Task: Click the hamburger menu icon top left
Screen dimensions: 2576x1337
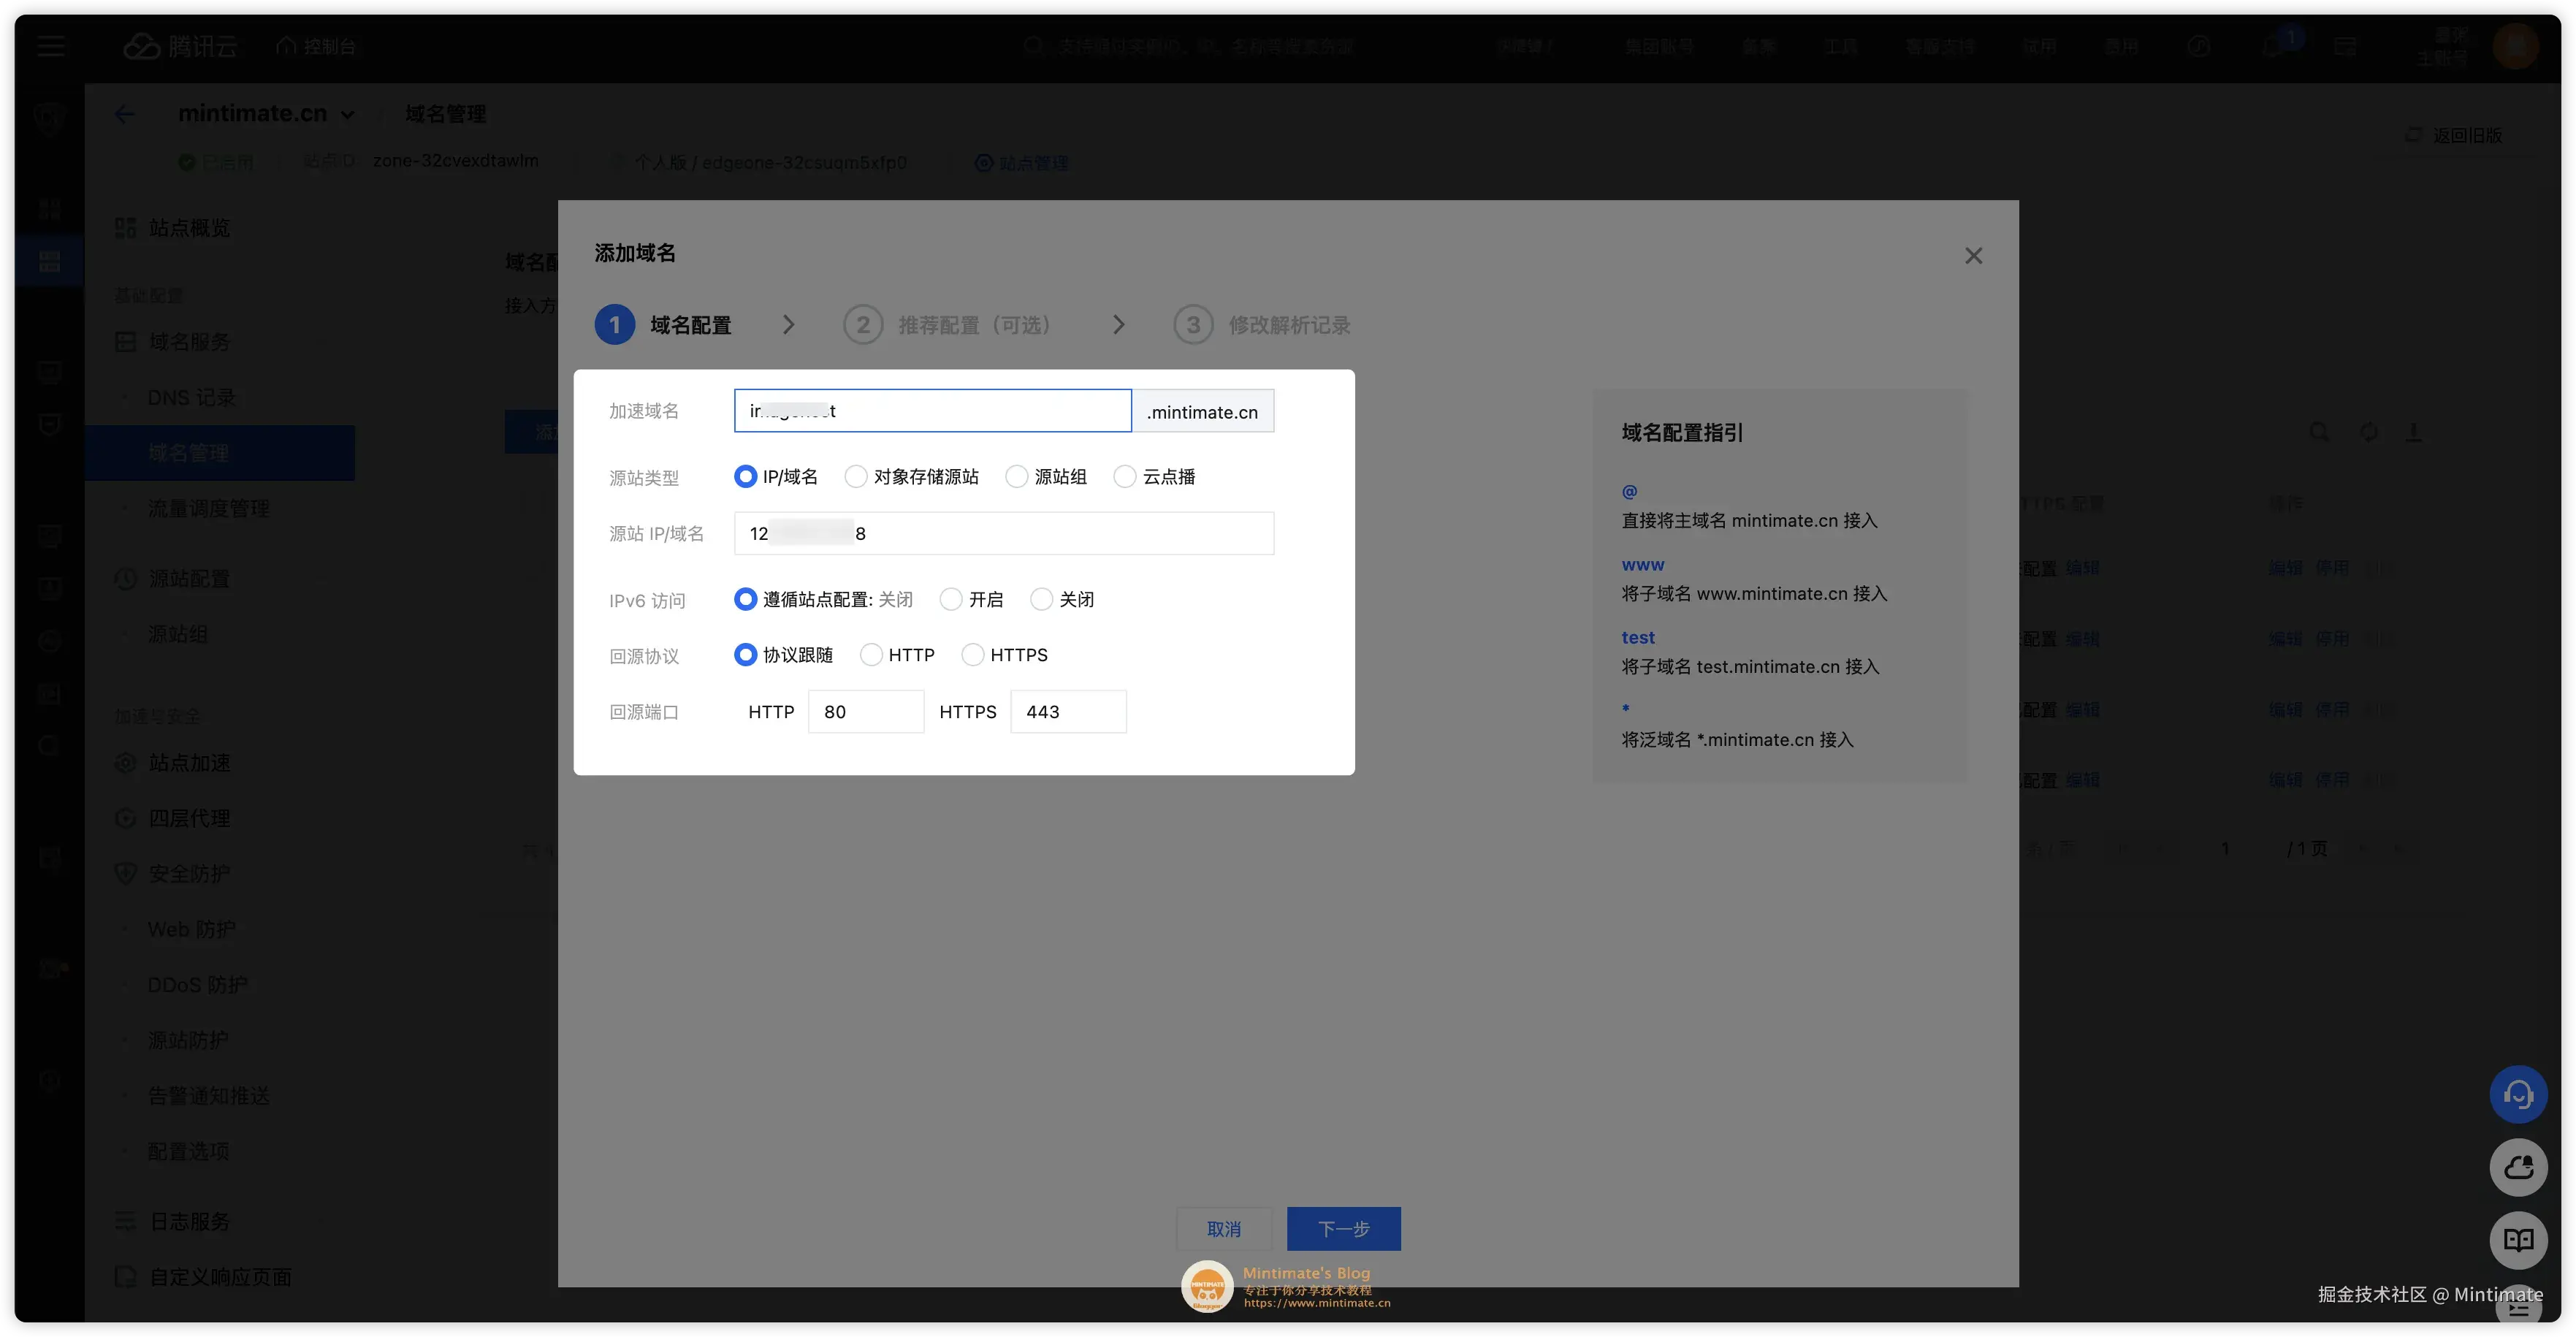Action: click(51, 46)
